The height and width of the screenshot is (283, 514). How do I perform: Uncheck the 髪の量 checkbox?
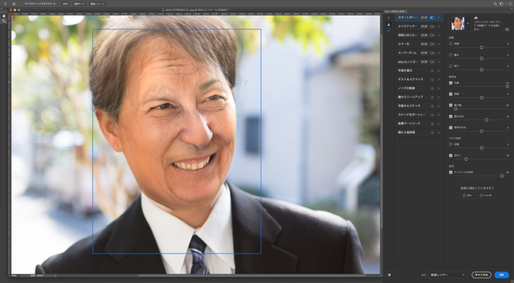click(451, 105)
